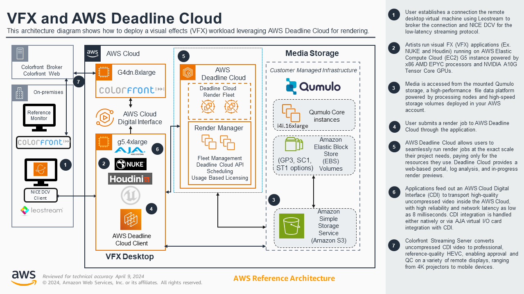The width and height of the screenshot is (524, 294).
Task: Select the G4dn.8xlarge chip icon
Action: [104, 72]
